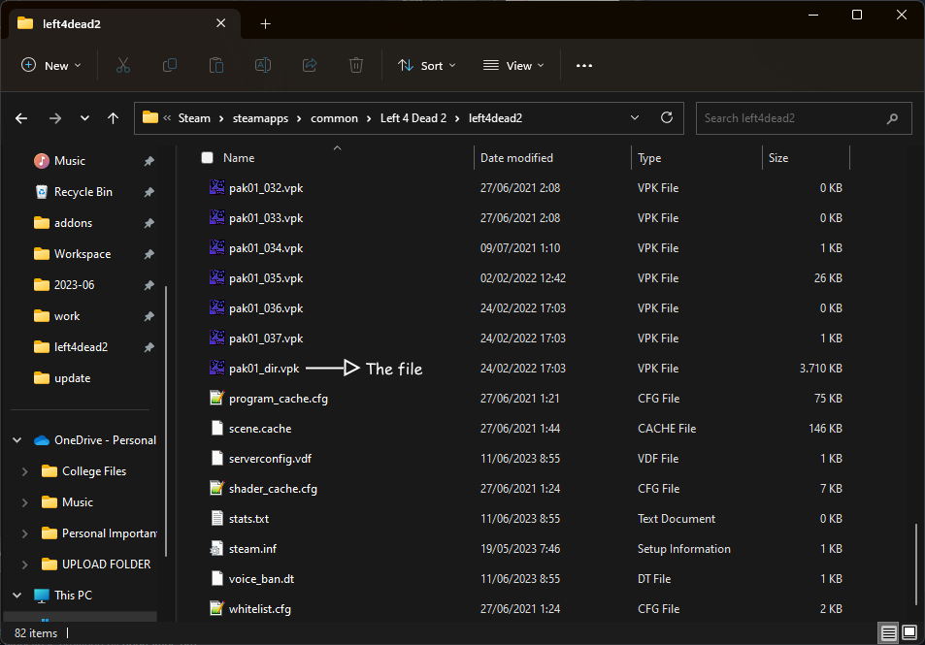This screenshot has height=645, width=925.
Task: Refresh the current folder view
Action: (x=667, y=117)
